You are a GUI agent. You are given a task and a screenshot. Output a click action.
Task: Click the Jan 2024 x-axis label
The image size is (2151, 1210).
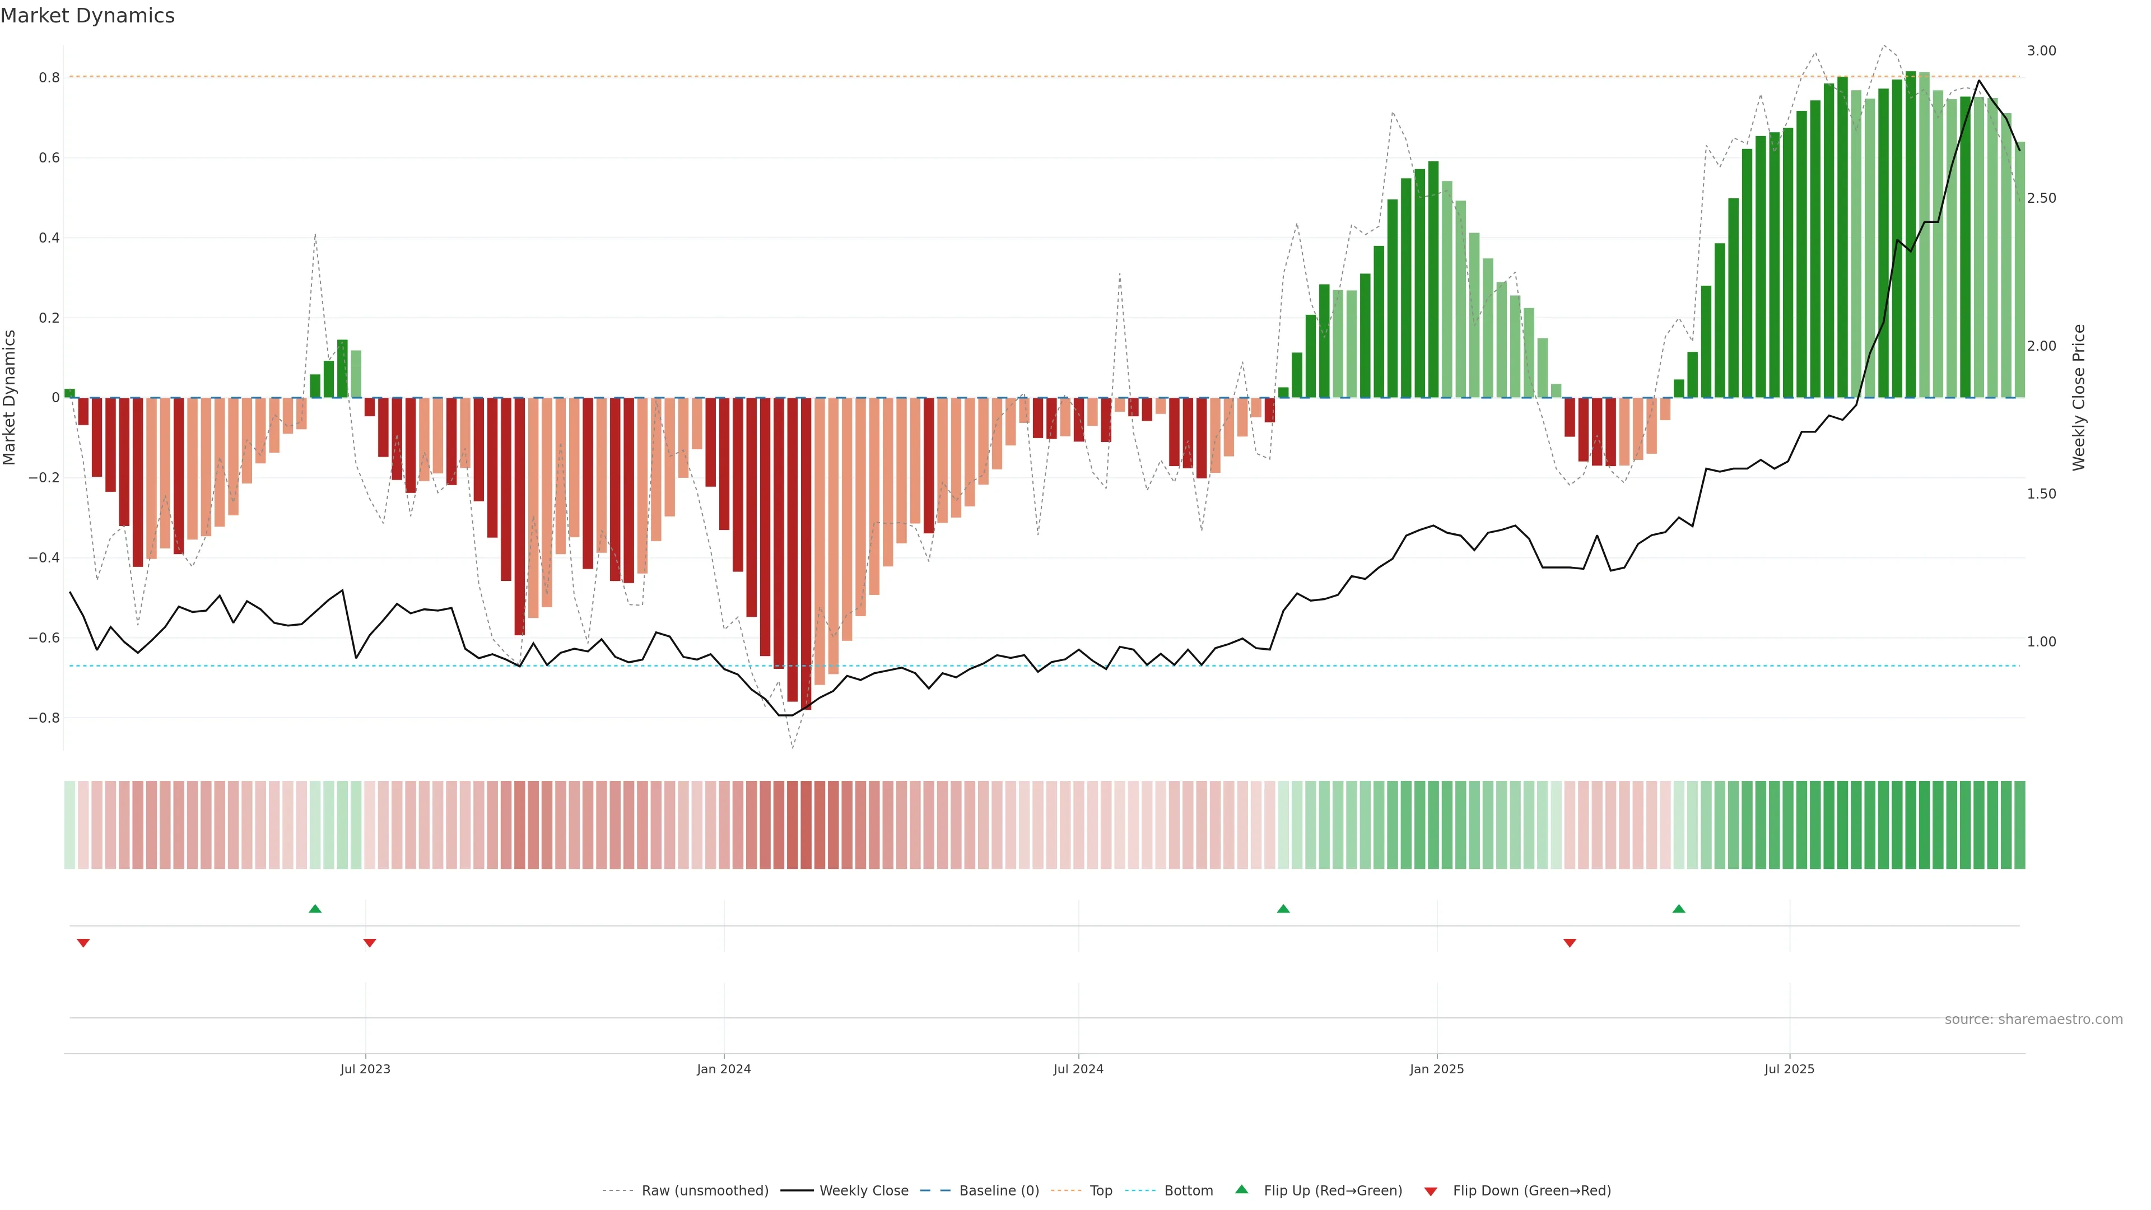click(724, 1069)
